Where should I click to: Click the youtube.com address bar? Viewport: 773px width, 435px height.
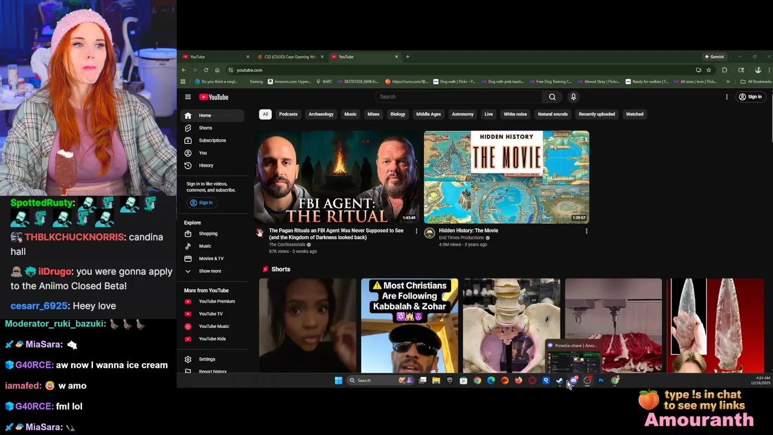point(459,70)
